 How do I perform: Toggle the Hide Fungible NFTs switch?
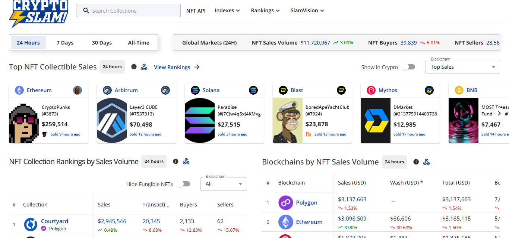[183, 184]
